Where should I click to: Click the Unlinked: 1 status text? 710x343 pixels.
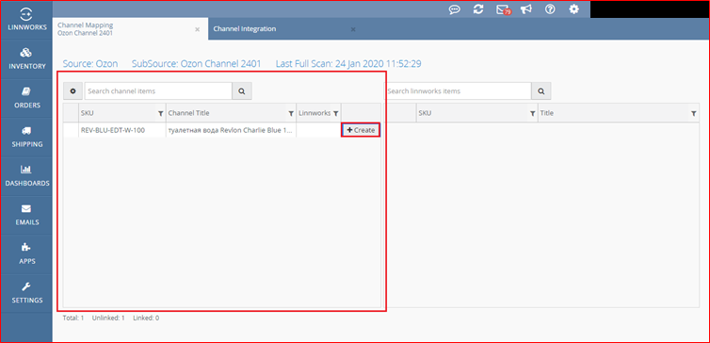point(108,318)
